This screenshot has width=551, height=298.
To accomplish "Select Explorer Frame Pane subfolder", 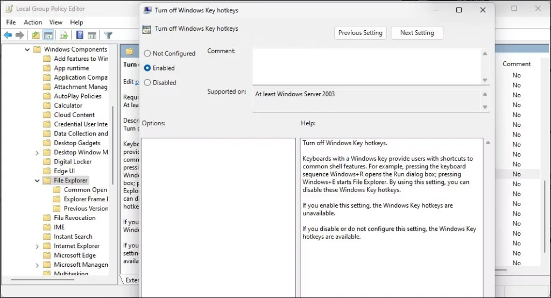I will coord(86,199).
